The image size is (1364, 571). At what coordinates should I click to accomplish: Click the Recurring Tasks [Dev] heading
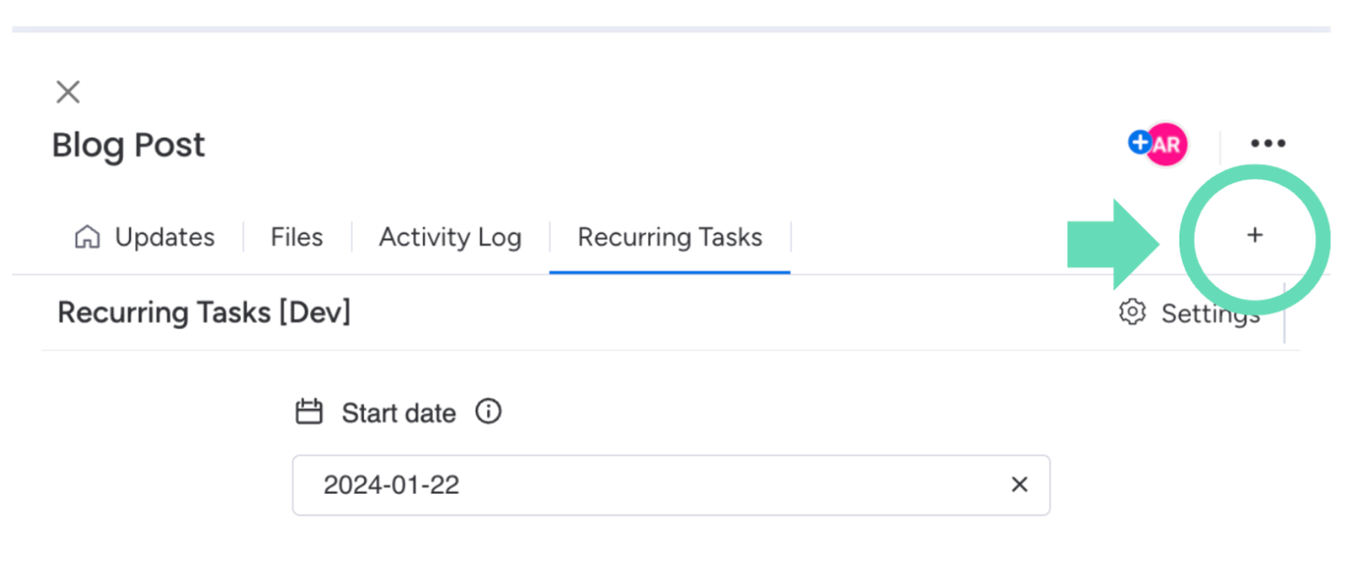(x=204, y=313)
